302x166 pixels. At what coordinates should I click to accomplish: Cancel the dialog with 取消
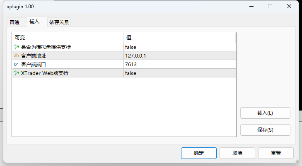click(237, 153)
